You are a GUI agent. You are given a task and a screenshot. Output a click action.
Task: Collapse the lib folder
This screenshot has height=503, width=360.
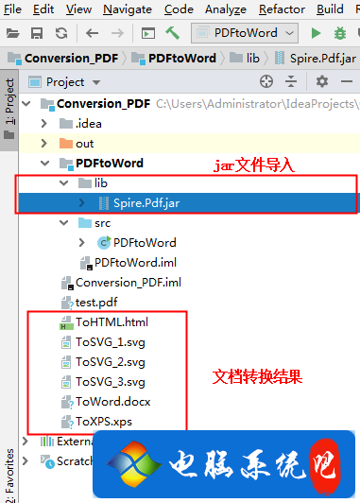pos(64,183)
